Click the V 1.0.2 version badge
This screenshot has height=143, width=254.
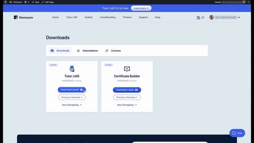108,65
